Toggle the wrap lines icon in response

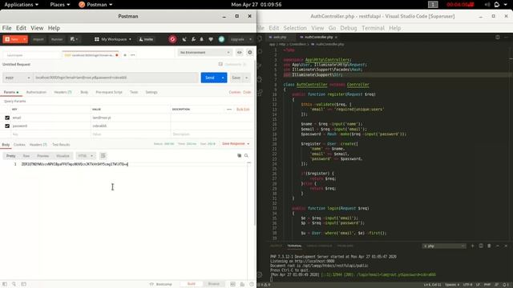point(103,156)
